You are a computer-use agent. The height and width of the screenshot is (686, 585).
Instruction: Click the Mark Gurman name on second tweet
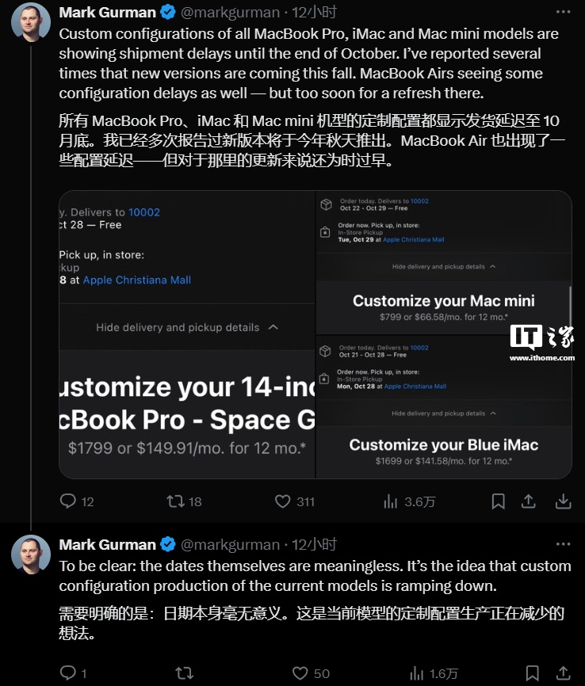tap(107, 544)
